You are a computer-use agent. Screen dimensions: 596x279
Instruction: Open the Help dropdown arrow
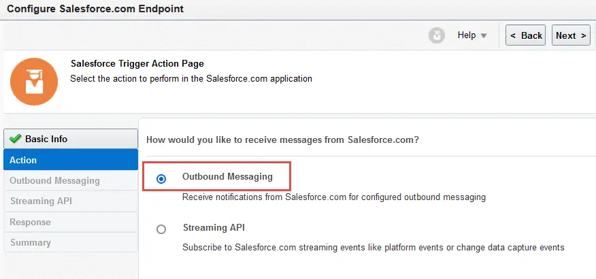point(484,36)
